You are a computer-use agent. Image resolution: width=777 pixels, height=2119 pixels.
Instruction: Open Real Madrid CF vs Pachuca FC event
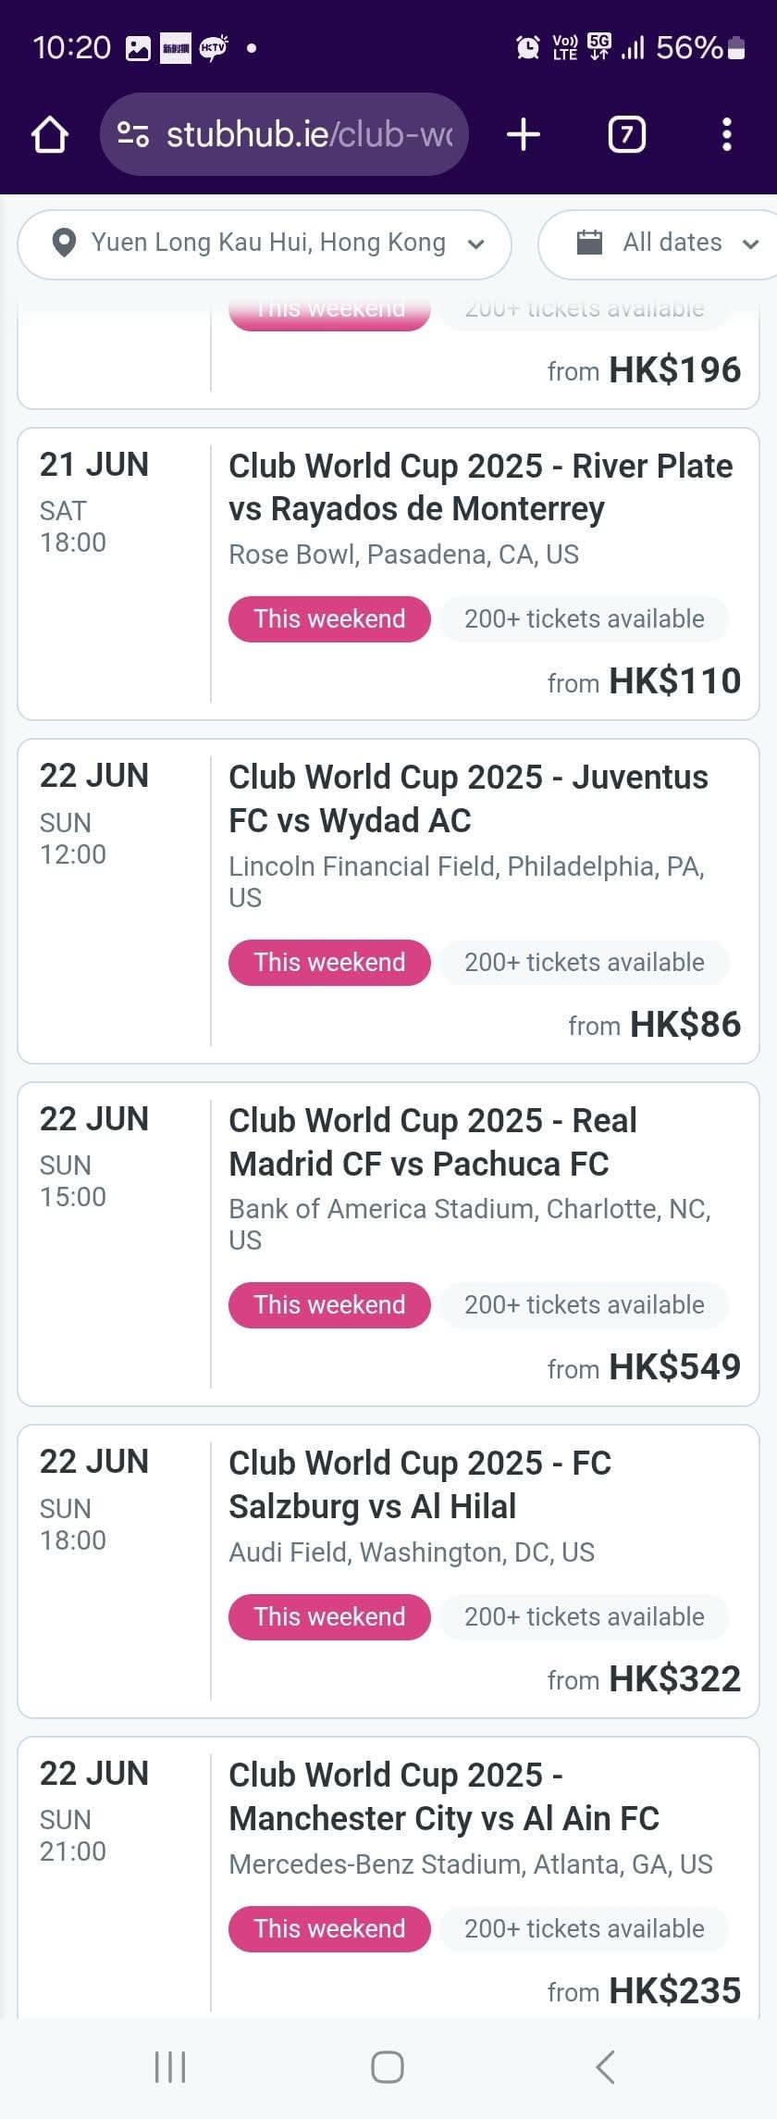388,1244
